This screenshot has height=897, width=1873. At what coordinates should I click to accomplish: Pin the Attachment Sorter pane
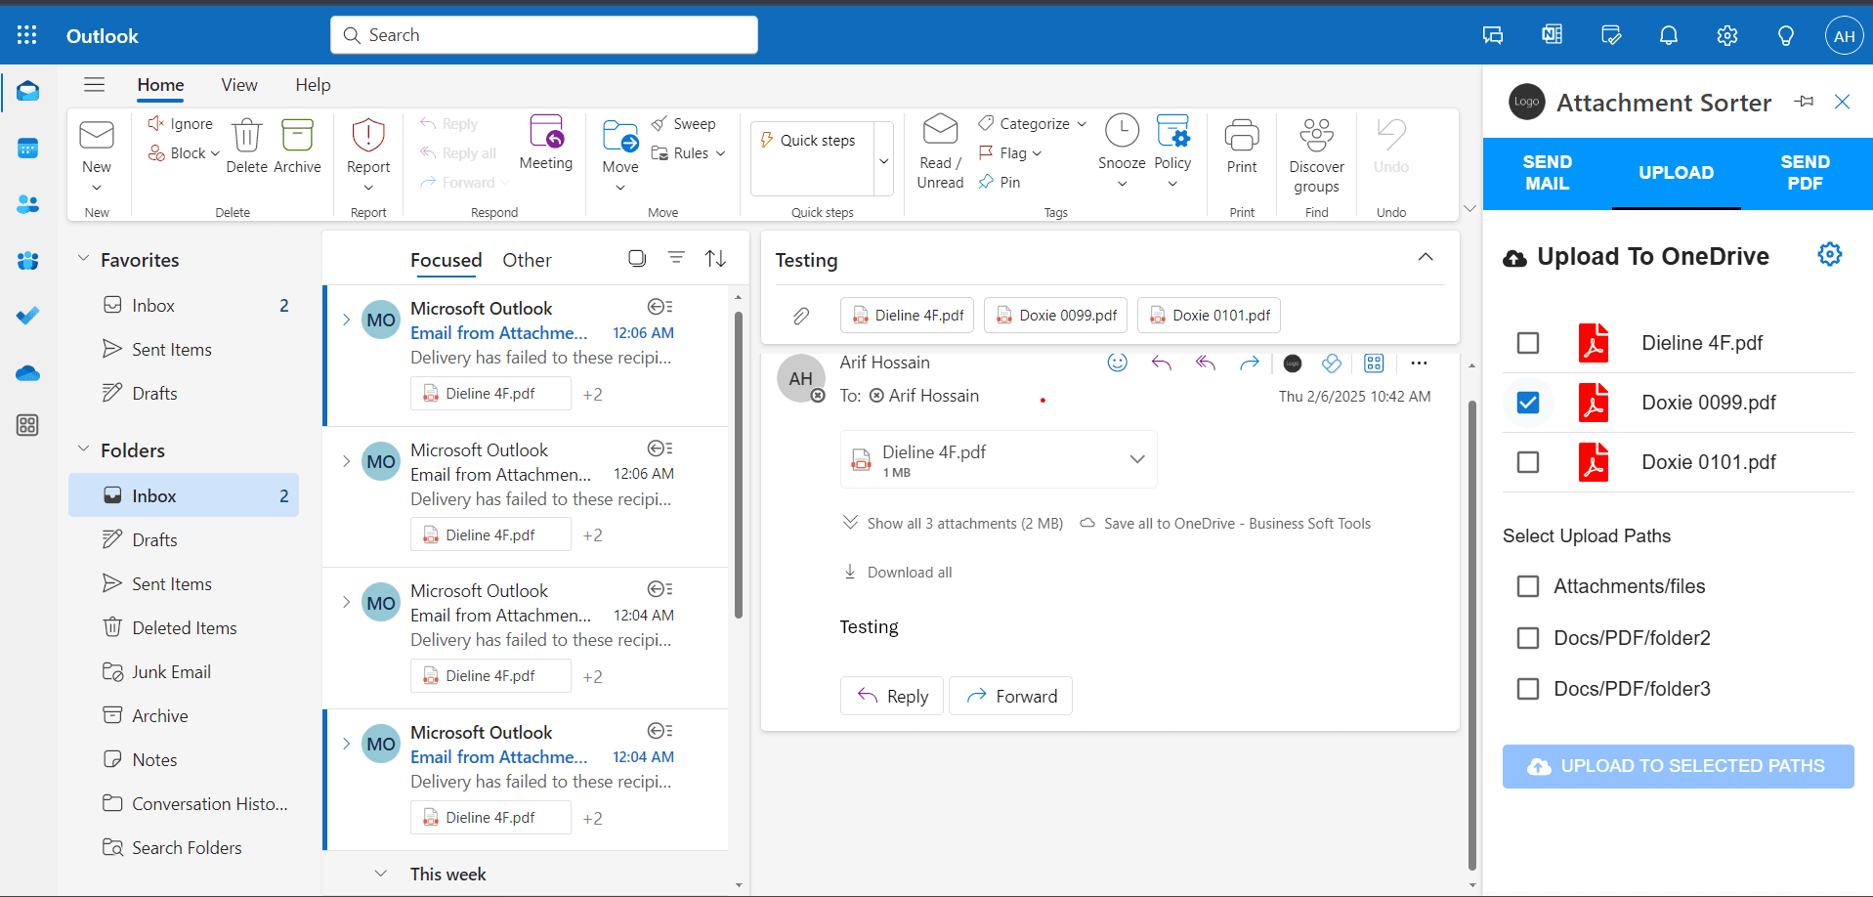tap(1804, 102)
